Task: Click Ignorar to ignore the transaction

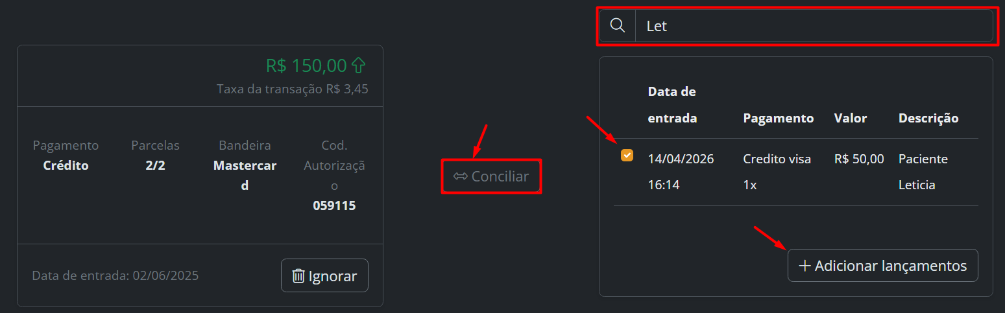Action: click(x=324, y=276)
